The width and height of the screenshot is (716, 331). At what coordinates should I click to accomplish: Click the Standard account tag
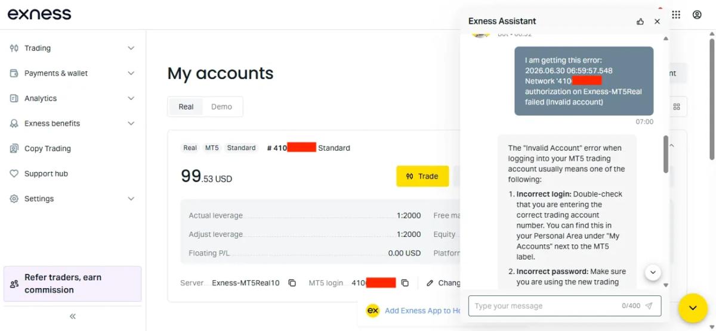241,148
